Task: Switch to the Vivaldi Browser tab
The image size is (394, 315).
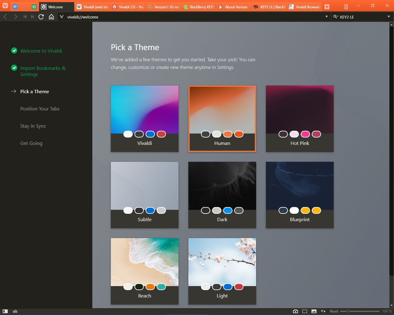Action: tap(305, 6)
